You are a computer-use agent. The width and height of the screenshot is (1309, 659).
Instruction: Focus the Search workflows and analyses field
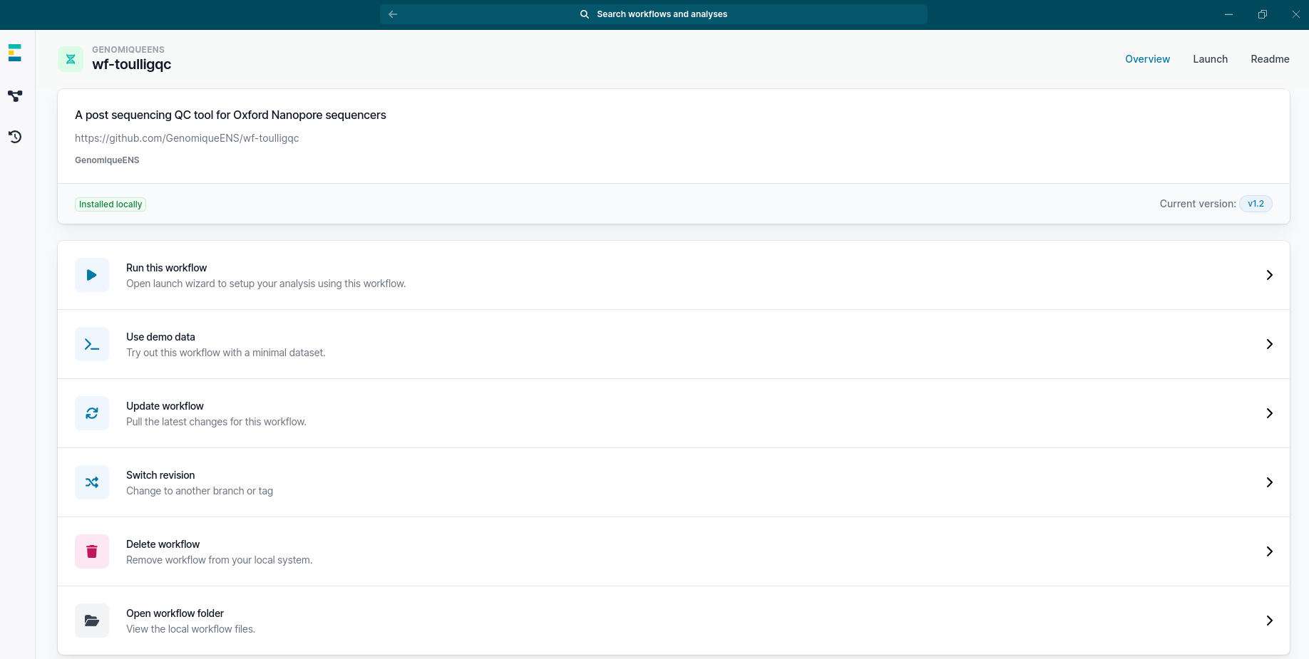click(x=654, y=14)
